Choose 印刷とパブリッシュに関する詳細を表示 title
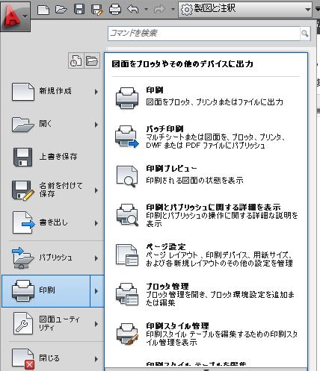Viewport: 320px width, 371px height. (x=213, y=207)
